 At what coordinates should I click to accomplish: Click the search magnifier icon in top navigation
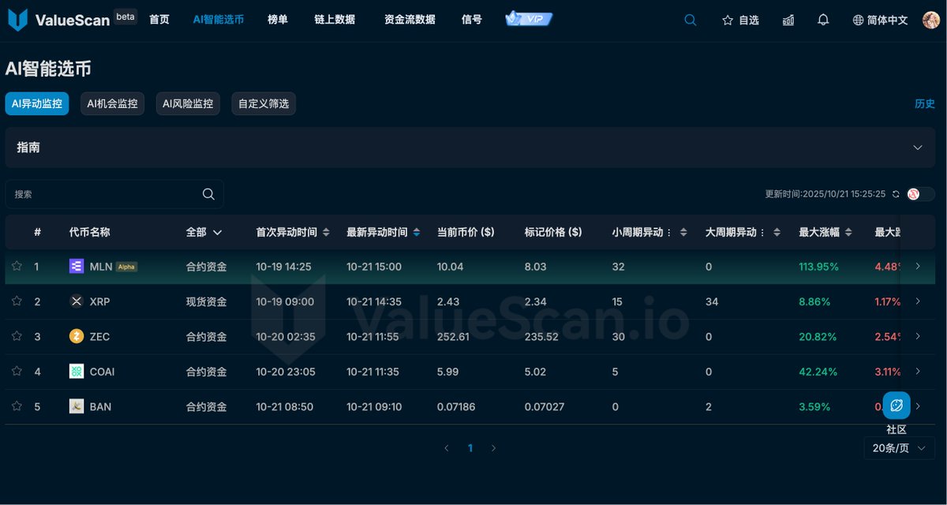[691, 21]
